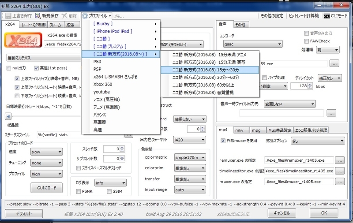Choose the アニメ (高圧縮) profile
Viewport: 353px width, 223px height.
pos(120,99)
